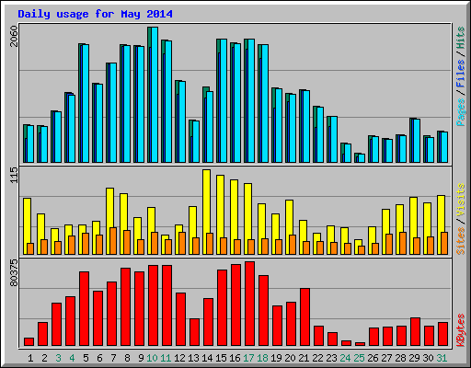The image size is (471, 368).
Task: Select the 80375 axis value
Action: 14,273
